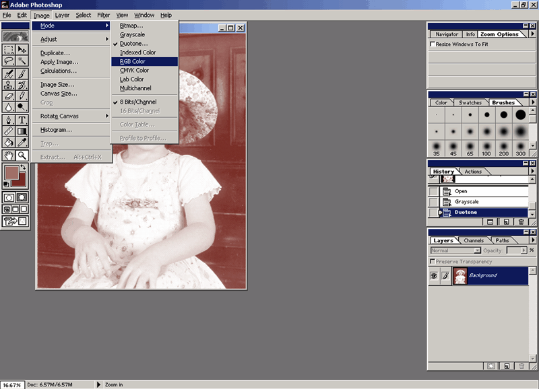Delete current state with History trash icon
The width and height of the screenshot is (539, 389).
point(521,221)
